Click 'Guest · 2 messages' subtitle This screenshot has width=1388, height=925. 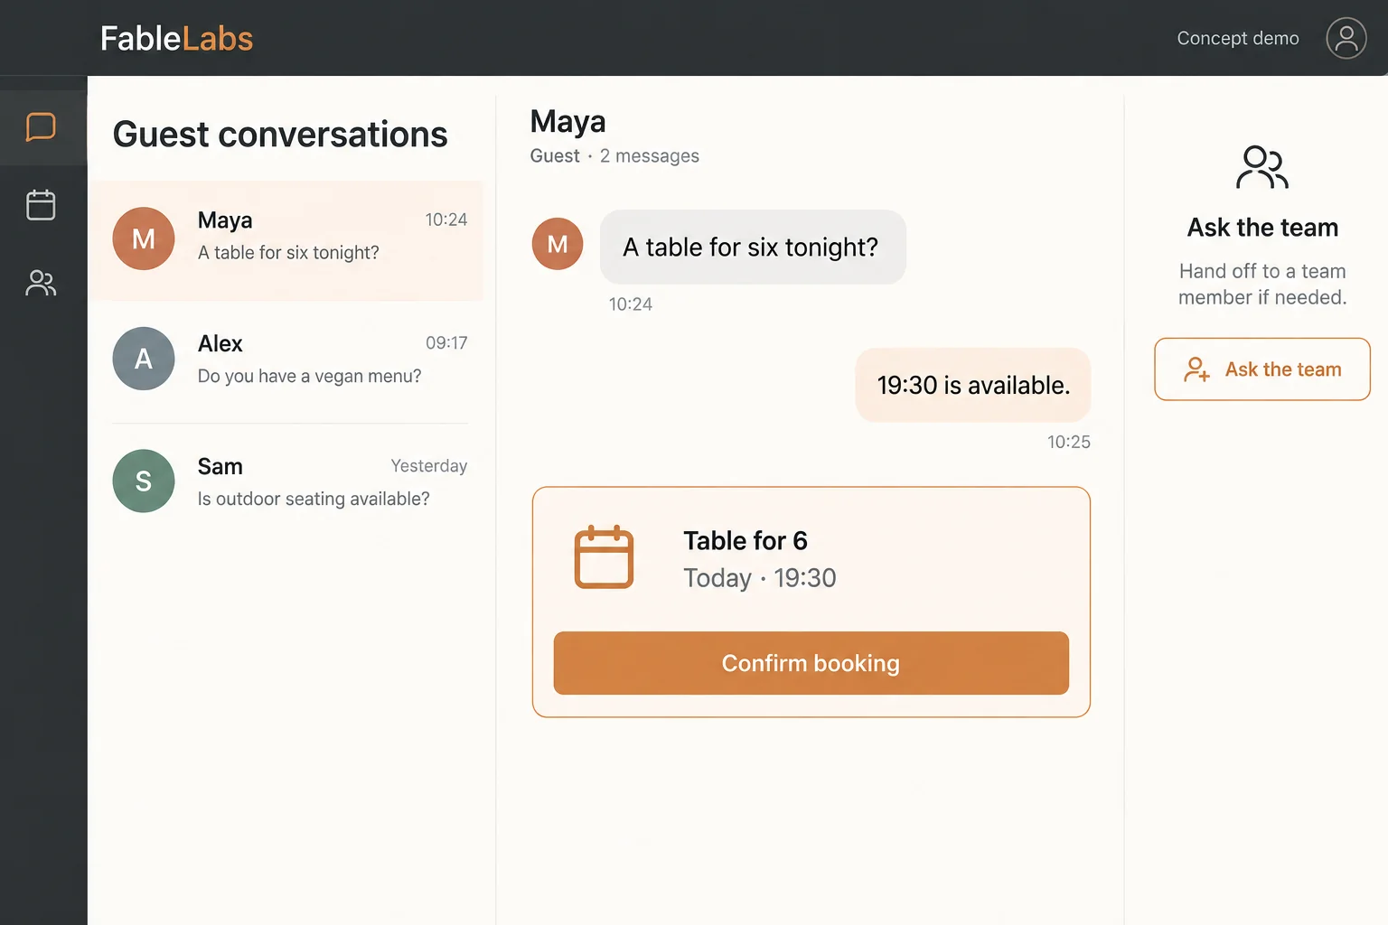[614, 156]
